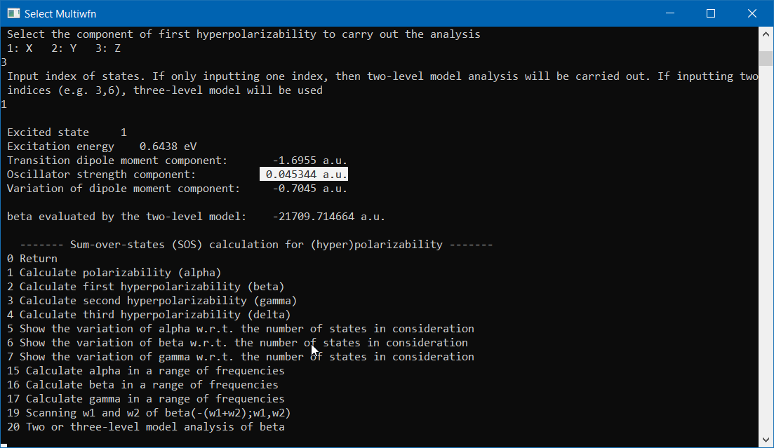Click 'Select the component of first hyperpolarizability' line
The height and width of the screenshot is (448, 774).
pyautogui.click(x=243, y=34)
